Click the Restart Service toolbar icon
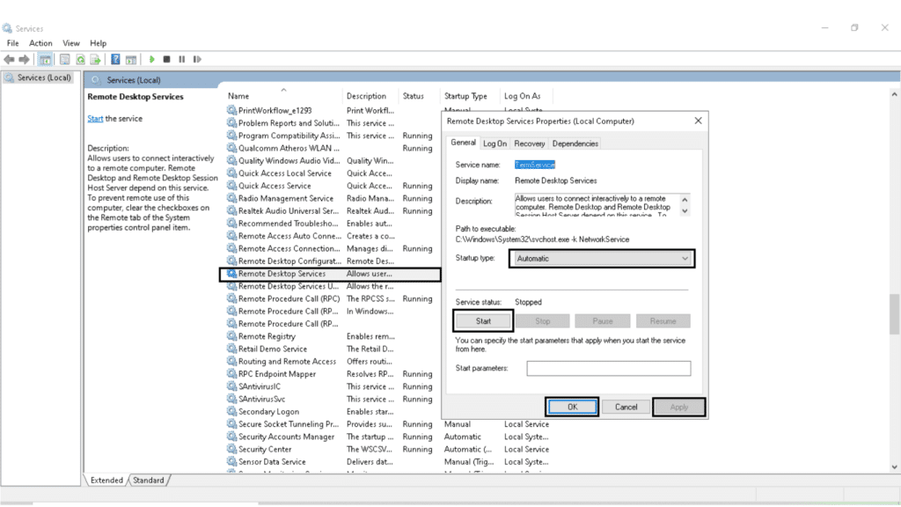Screen dimensions: 901x507 tap(195, 59)
